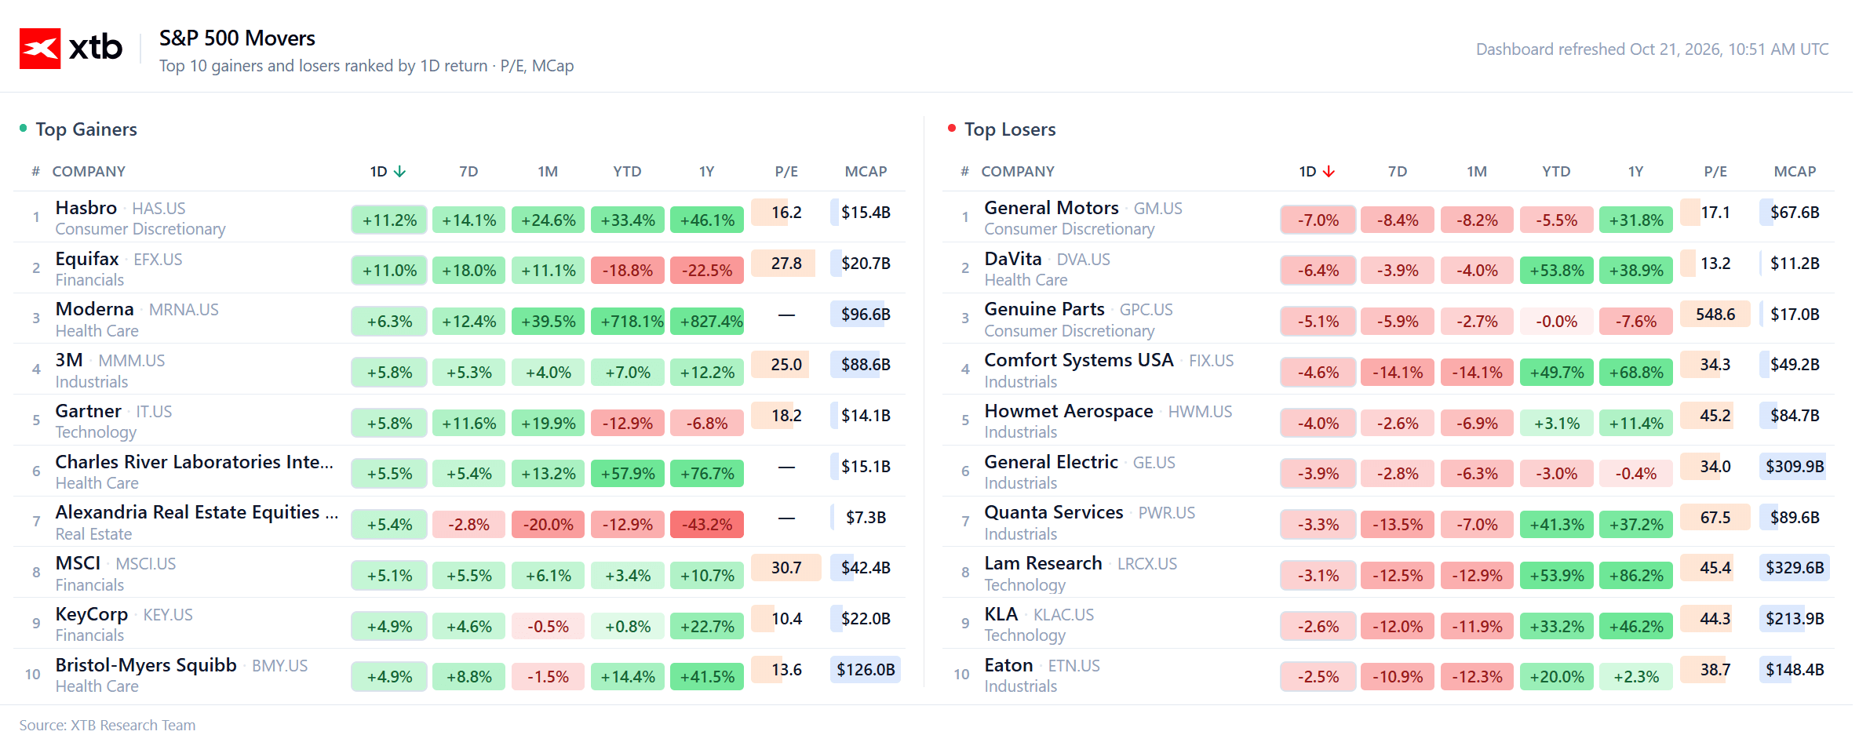Image resolution: width=1859 pixels, height=735 pixels.
Task: Select Gartner company name
Action: click(89, 411)
